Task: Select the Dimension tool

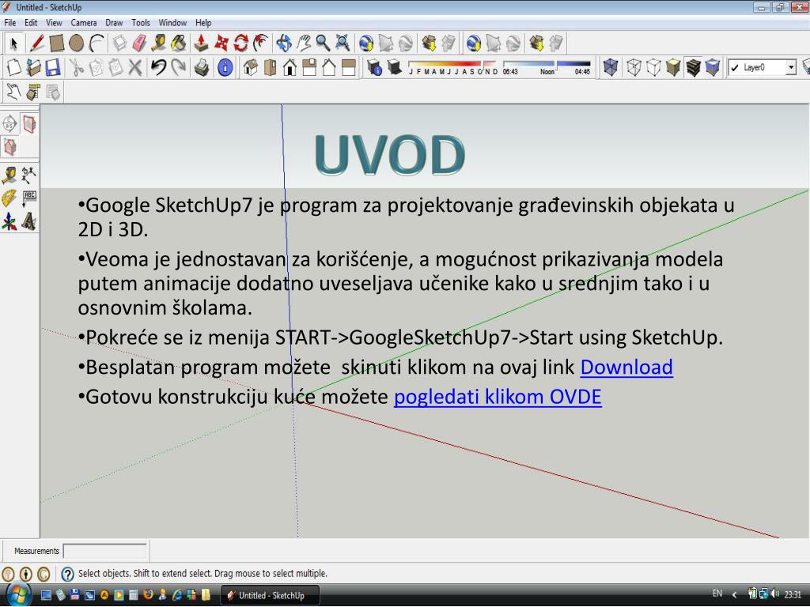Action: point(29,175)
